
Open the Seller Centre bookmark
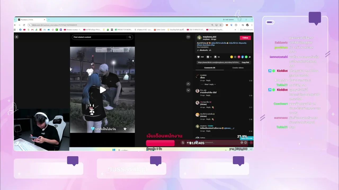coord(160,30)
